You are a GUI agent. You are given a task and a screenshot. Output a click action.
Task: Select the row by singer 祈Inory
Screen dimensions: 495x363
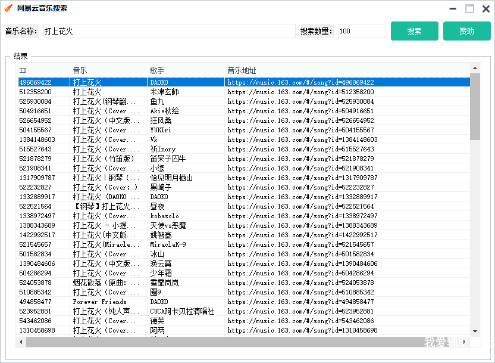[244, 149]
